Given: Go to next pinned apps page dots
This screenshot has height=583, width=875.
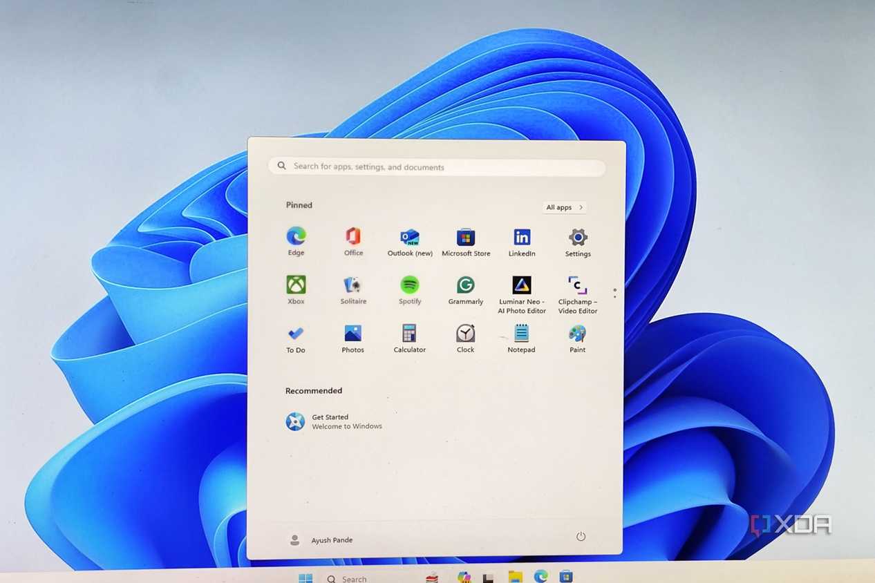Looking at the screenshot, I should pos(614,293).
